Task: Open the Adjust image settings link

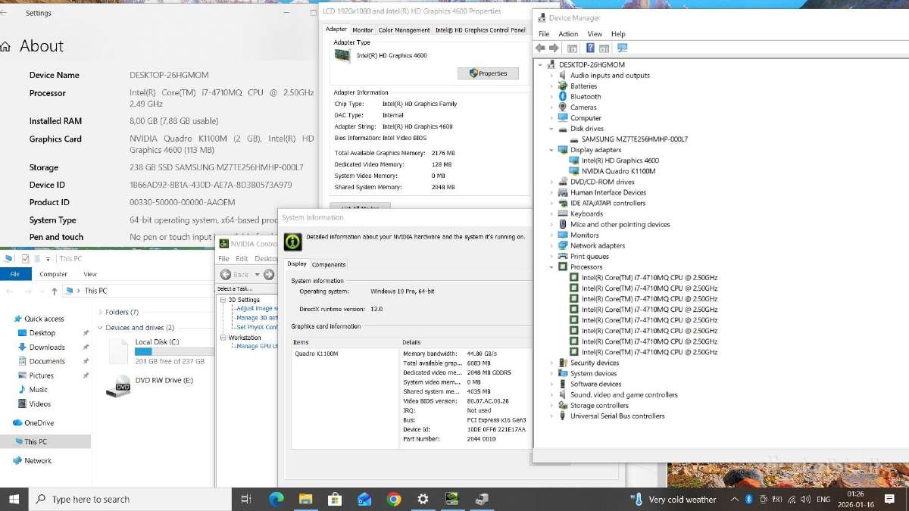Action: 256,309
